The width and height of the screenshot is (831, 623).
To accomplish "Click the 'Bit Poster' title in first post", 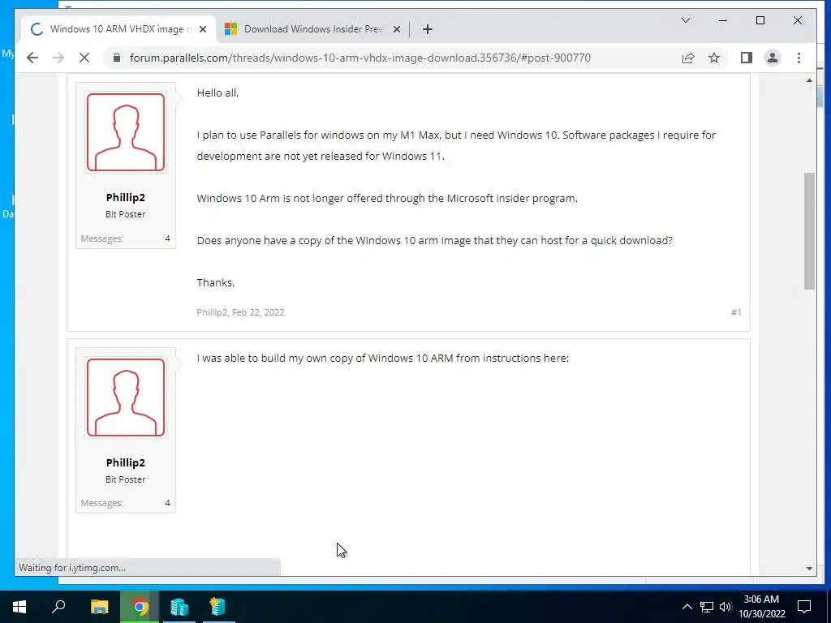I will 126,214.
